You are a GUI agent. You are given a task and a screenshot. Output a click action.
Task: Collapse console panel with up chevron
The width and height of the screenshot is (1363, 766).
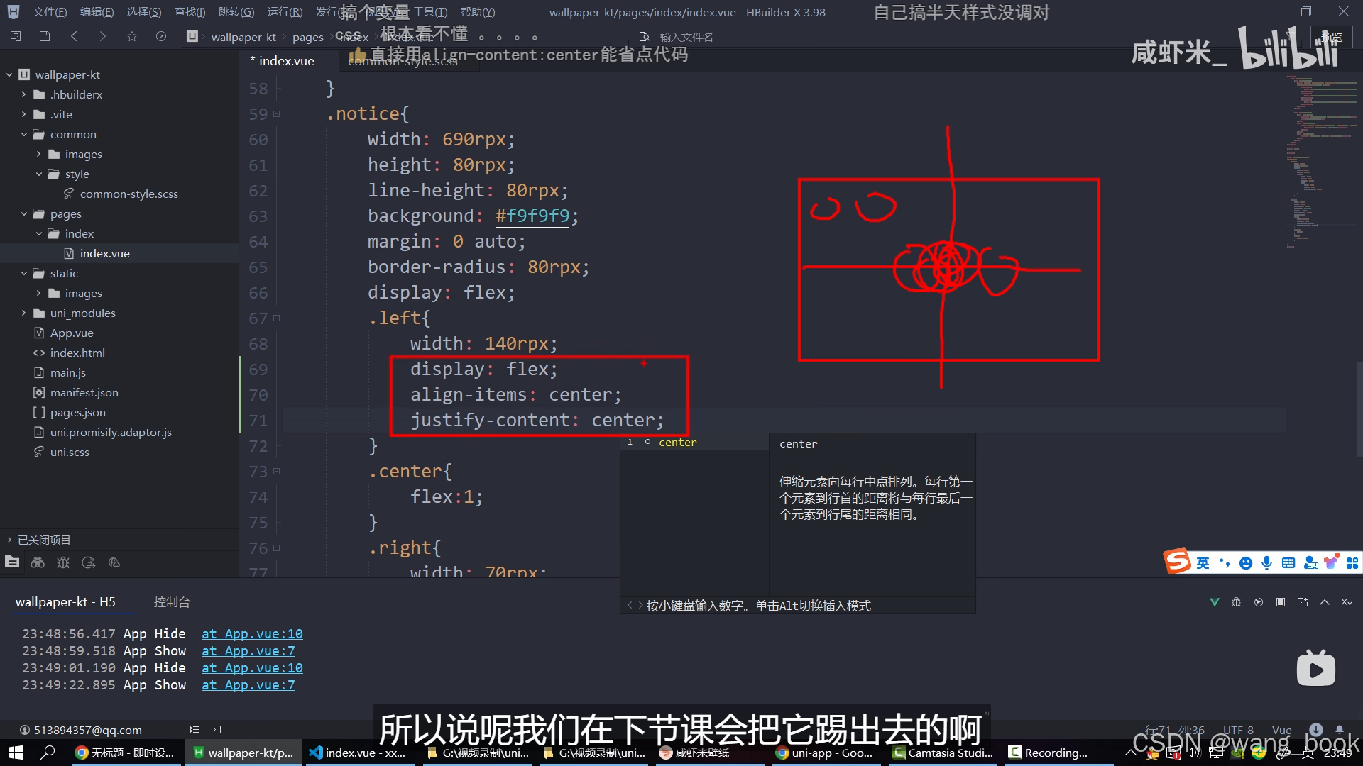pos(1325,602)
